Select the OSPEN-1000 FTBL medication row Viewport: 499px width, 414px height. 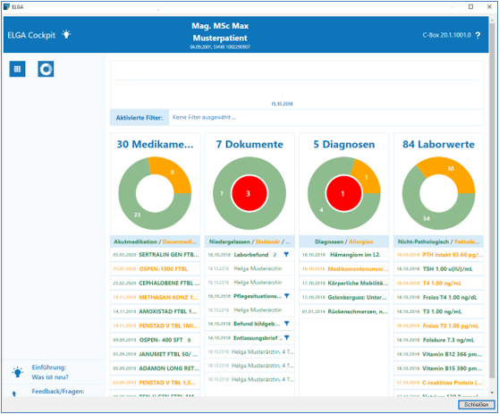(x=156, y=269)
